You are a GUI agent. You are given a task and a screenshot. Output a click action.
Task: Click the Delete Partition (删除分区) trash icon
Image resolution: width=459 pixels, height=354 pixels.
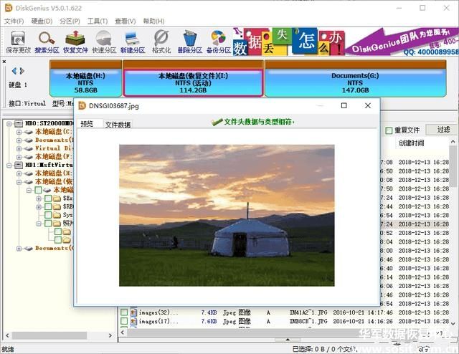coord(189,41)
